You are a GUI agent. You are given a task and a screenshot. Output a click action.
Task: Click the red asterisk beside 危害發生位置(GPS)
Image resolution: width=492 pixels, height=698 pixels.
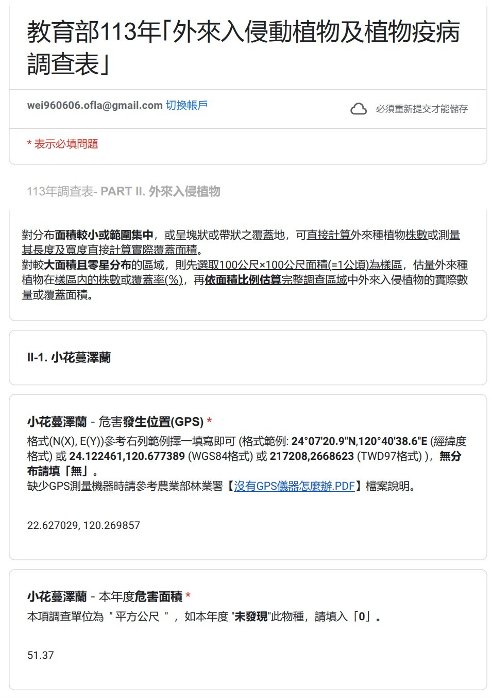(x=209, y=422)
